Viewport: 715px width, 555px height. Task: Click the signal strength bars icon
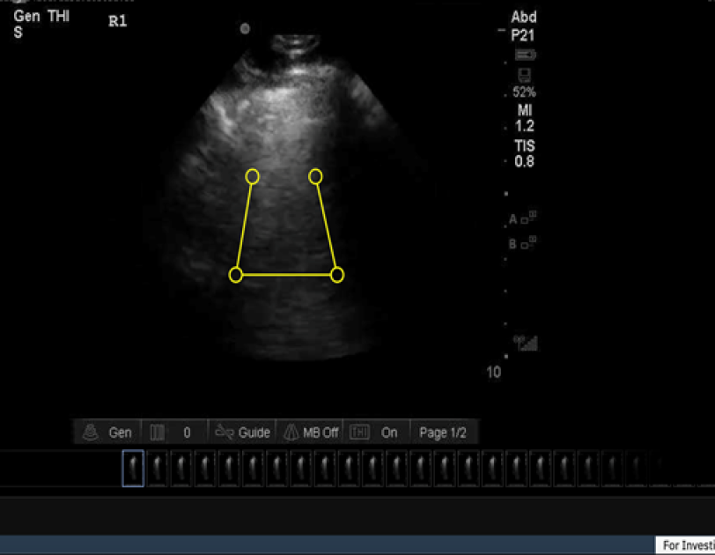tap(526, 343)
